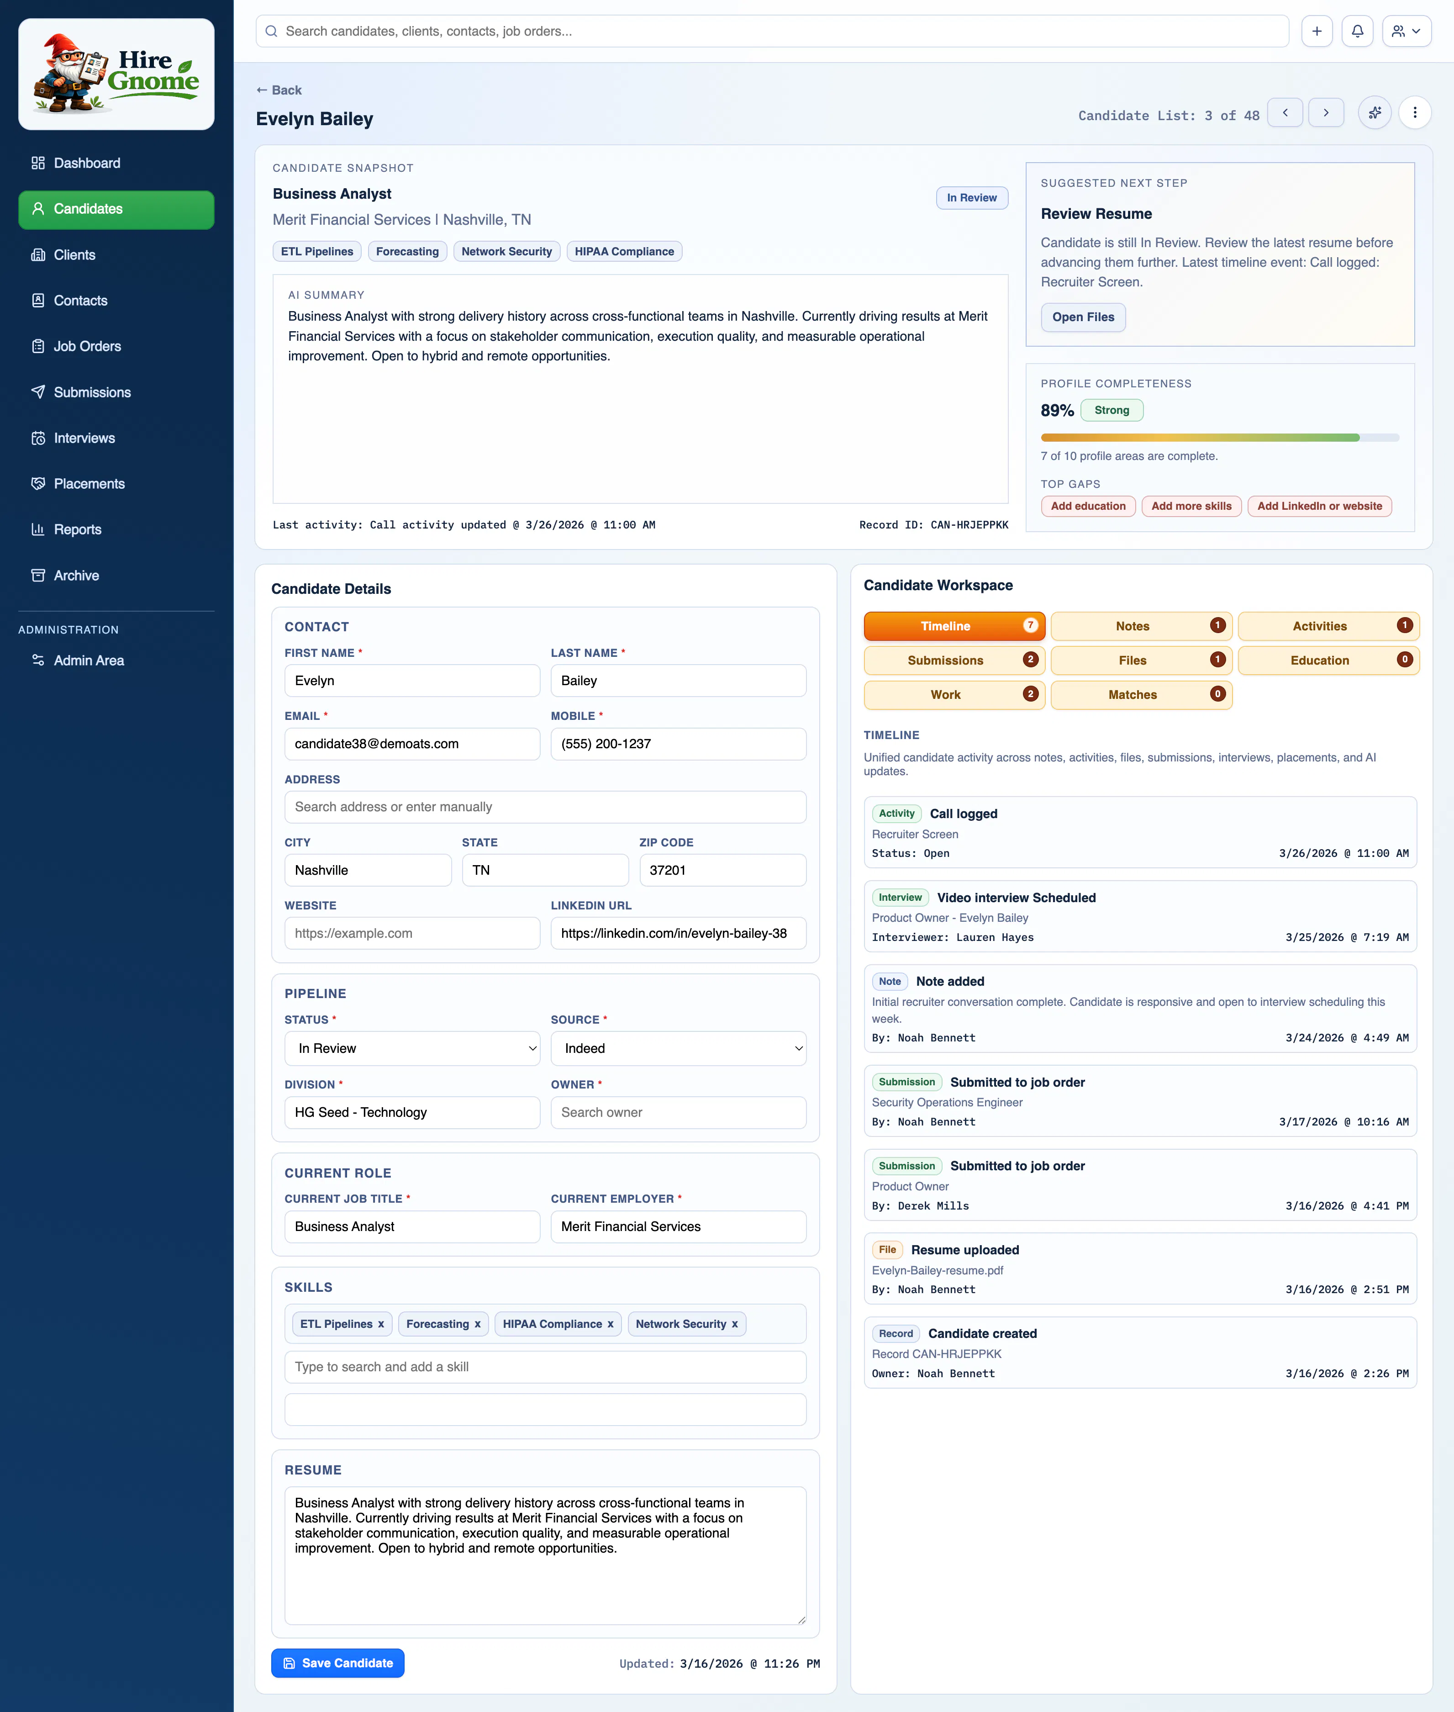Screen dimensions: 1454x1712
Task: Open the Work tab
Action: 954,695
